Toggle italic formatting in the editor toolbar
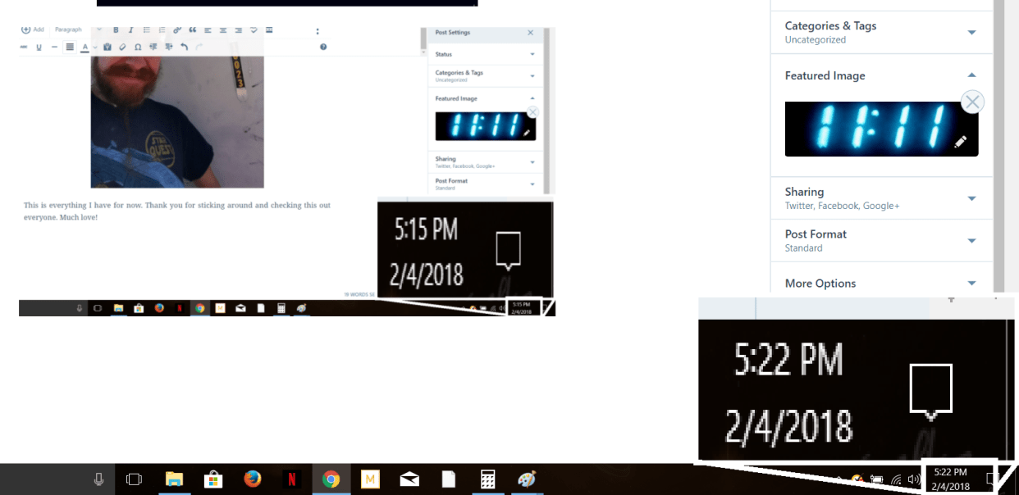 pos(131,30)
